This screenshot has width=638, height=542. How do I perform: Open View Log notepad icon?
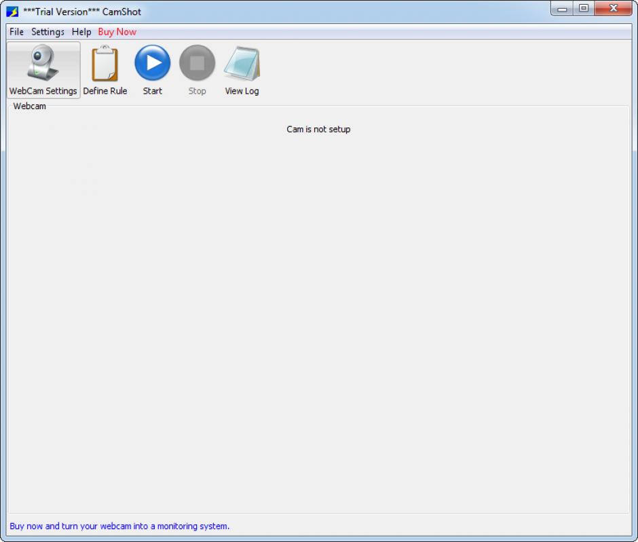(x=242, y=64)
